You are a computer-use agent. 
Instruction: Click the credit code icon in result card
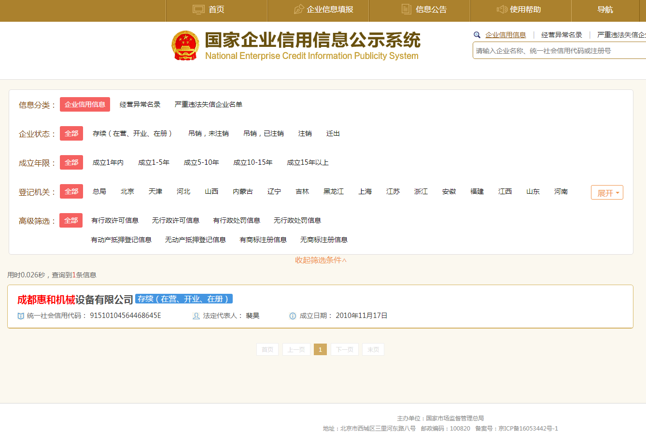pos(21,316)
